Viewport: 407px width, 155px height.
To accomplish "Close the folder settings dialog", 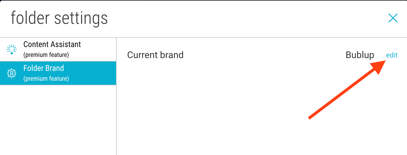I will [393, 18].
